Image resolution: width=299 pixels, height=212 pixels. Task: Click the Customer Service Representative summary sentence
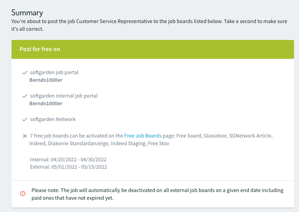point(149,21)
